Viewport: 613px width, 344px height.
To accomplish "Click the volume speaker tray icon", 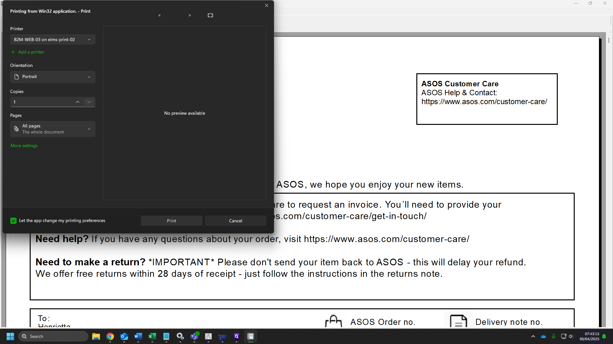I will click(x=571, y=336).
